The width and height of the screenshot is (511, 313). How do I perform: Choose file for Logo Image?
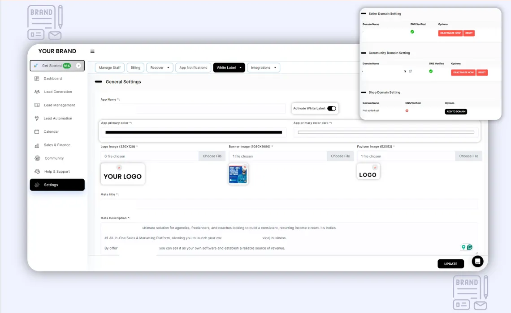click(212, 156)
